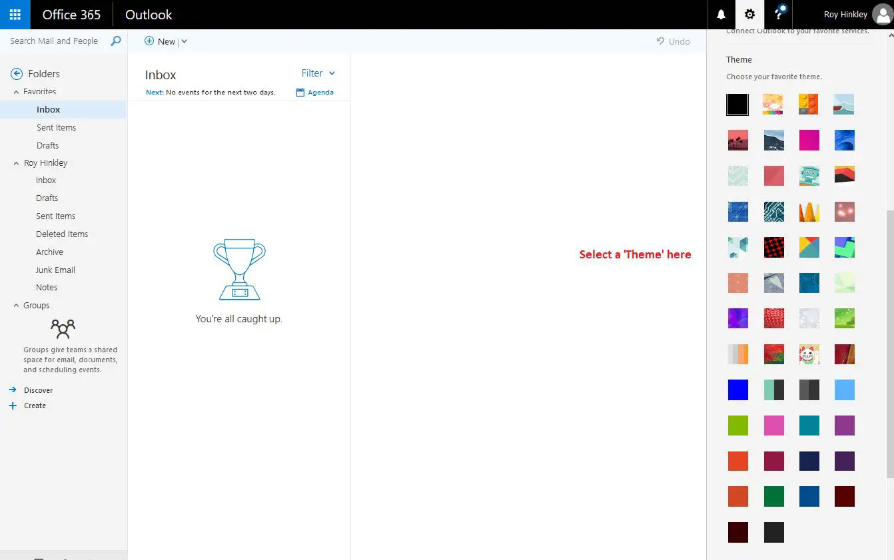The height and width of the screenshot is (560, 894).
Task: Open the Filter dropdown in the Inbox
Action: pos(318,73)
